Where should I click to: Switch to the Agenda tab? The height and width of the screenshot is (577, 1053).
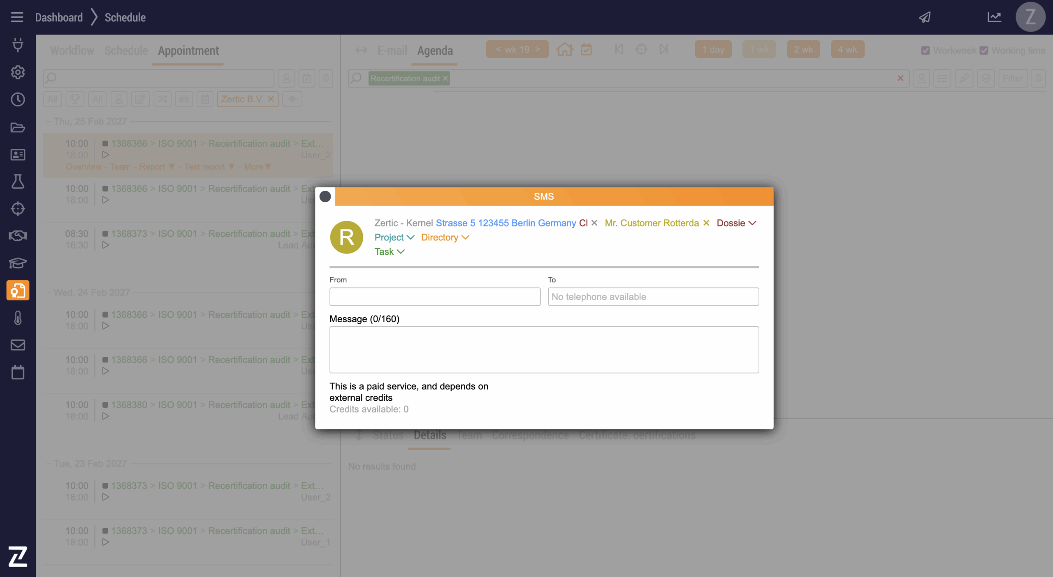(435, 51)
